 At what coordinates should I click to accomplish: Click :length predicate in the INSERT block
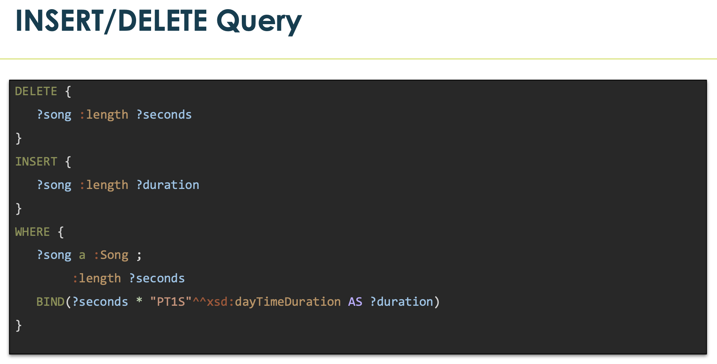[x=104, y=185]
